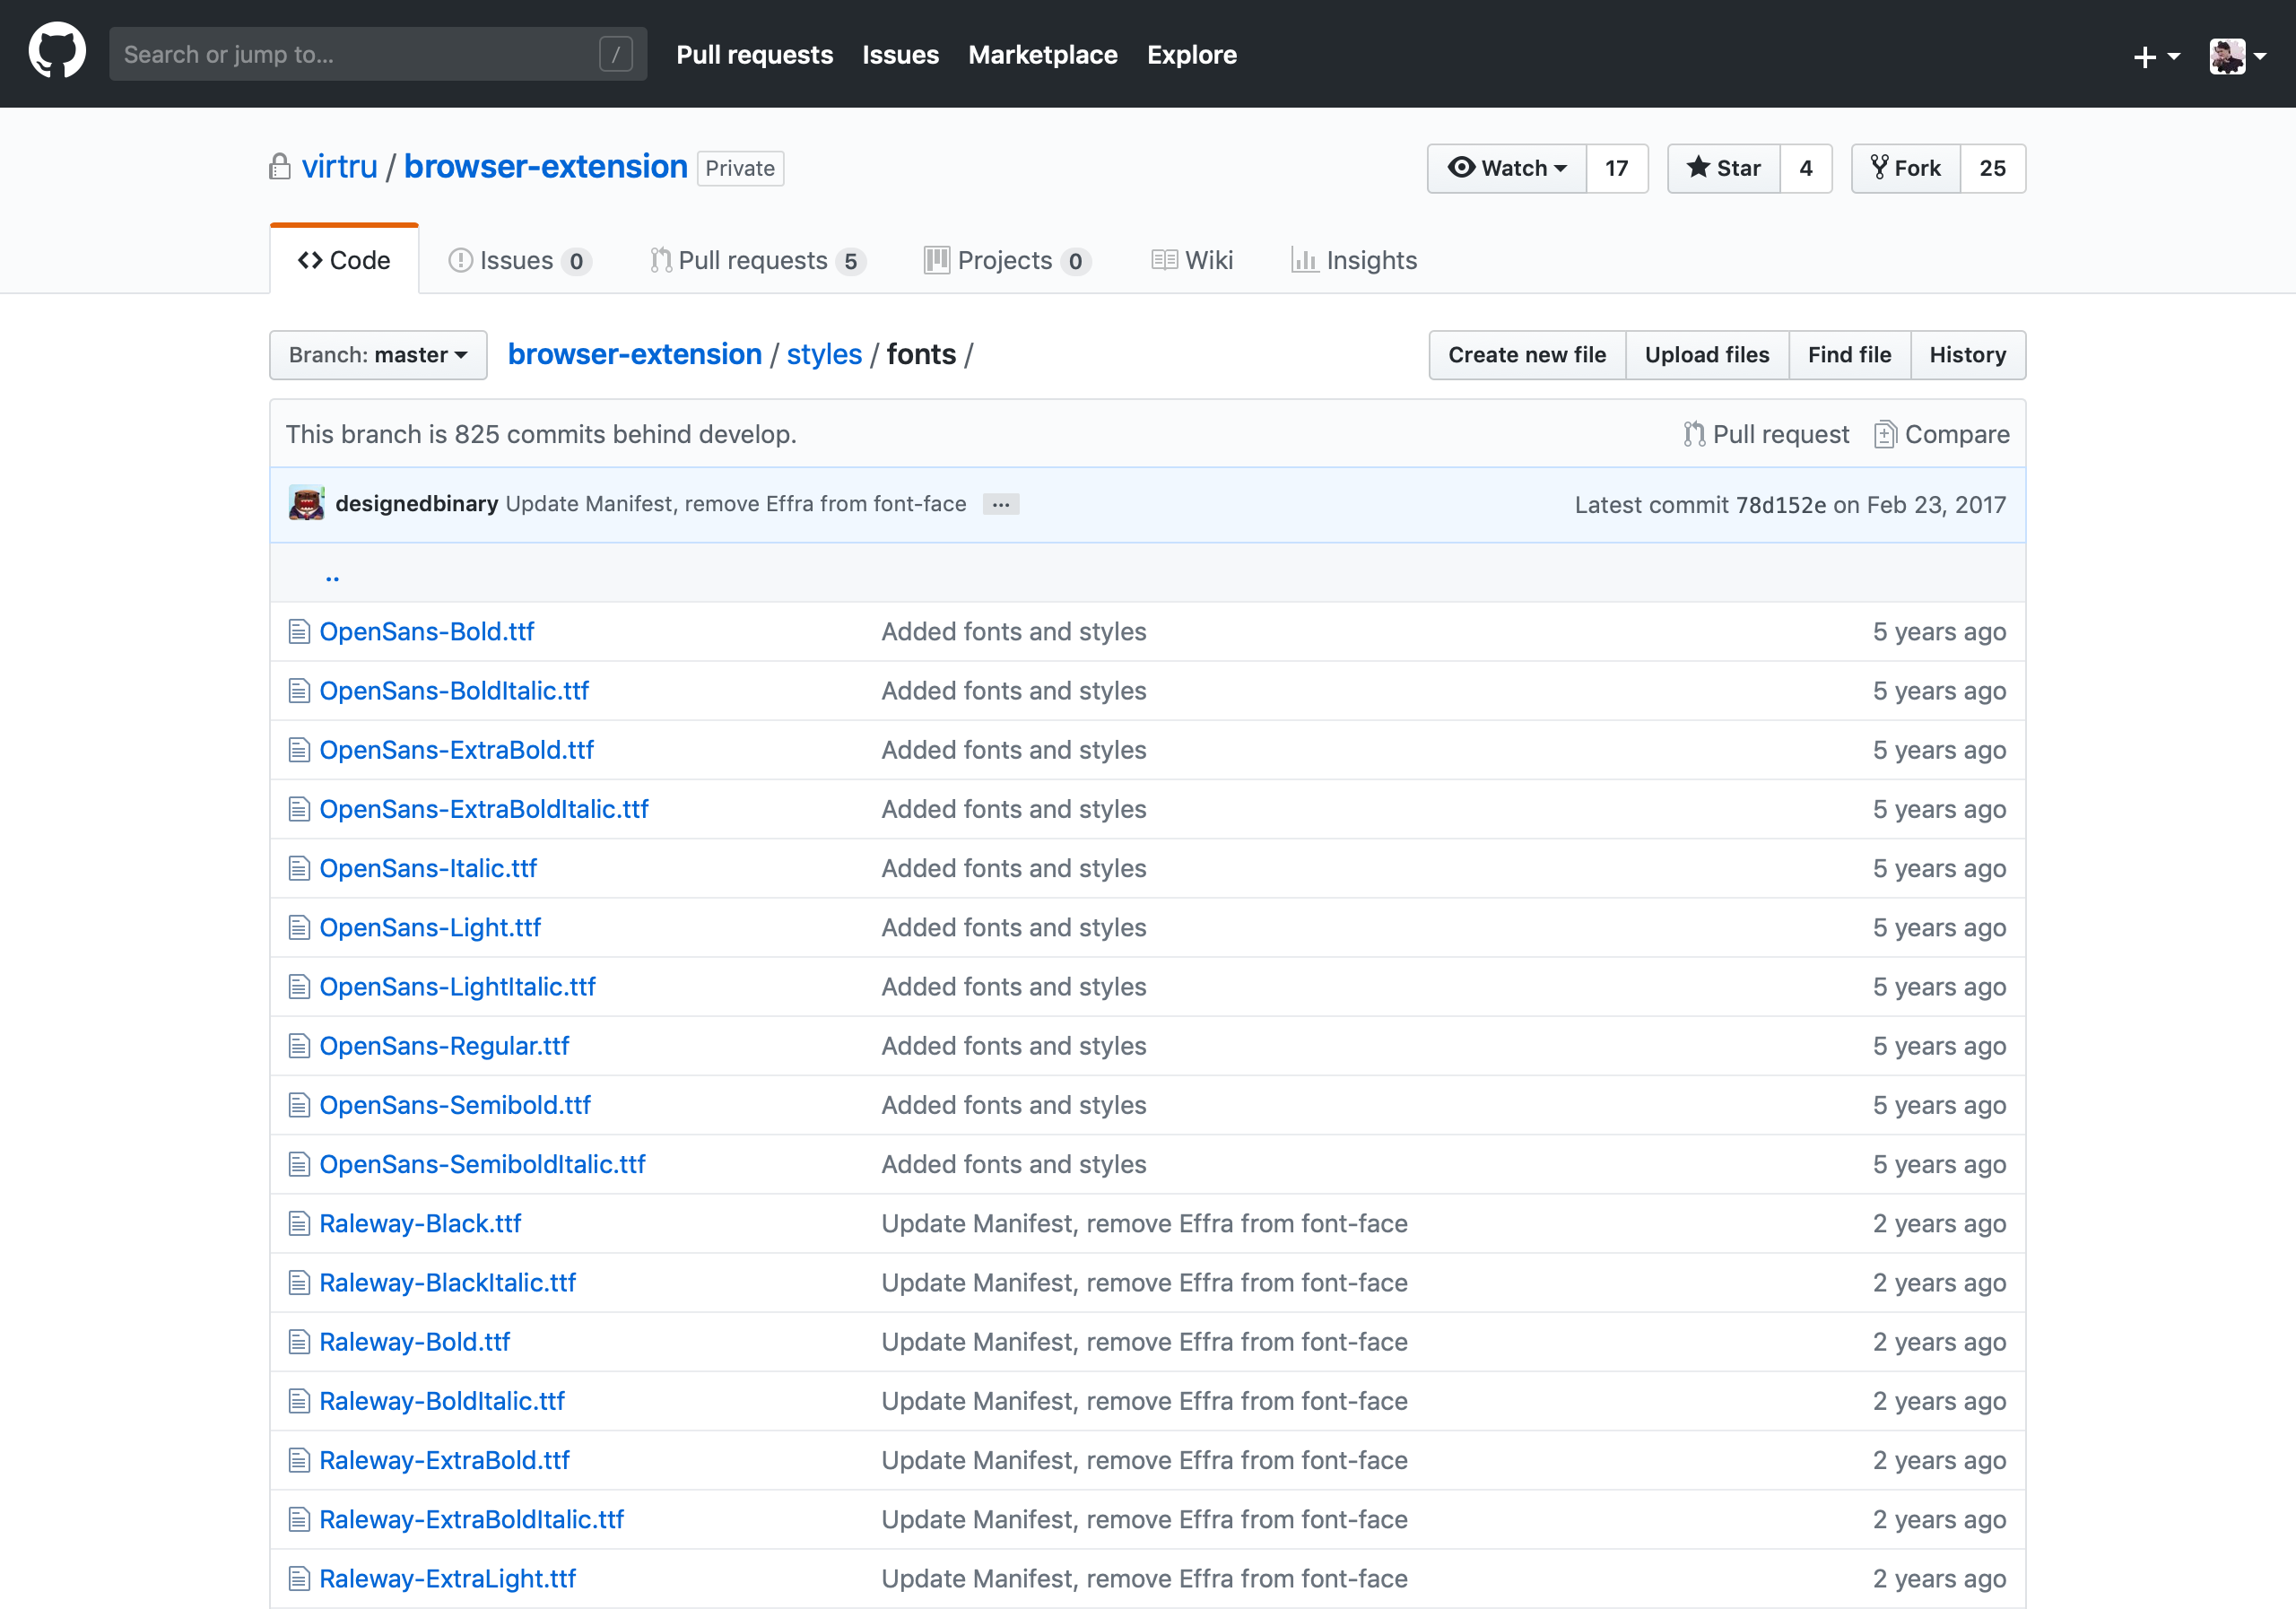Click Issues in the top navbar
2296x1609 pixels.
[x=901, y=55]
